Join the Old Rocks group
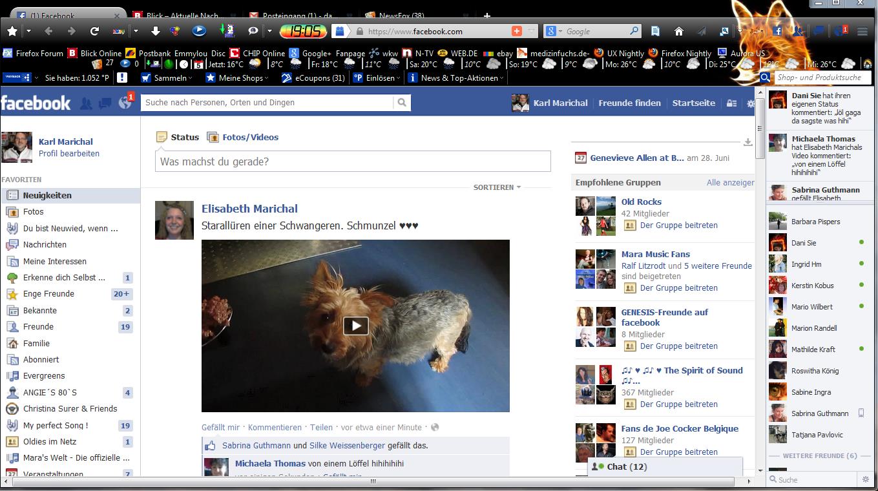The image size is (878, 491). [x=678, y=225]
